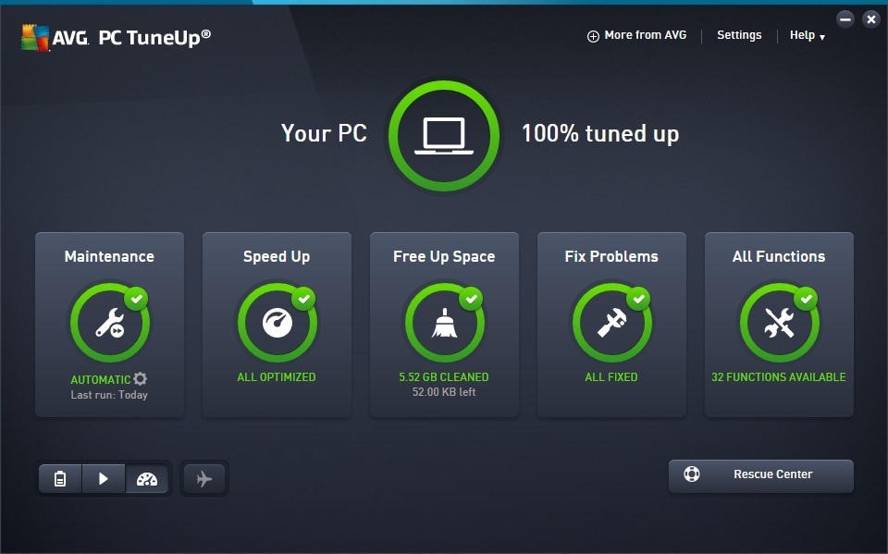
Task: Click the ALL OPTIMIZED status text
Action: [277, 377]
